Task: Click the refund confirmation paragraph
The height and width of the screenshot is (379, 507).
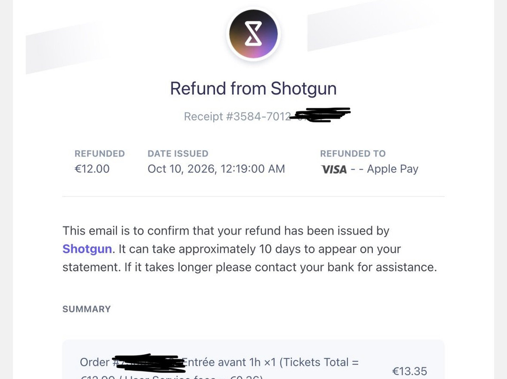Action: tap(250, 249)
